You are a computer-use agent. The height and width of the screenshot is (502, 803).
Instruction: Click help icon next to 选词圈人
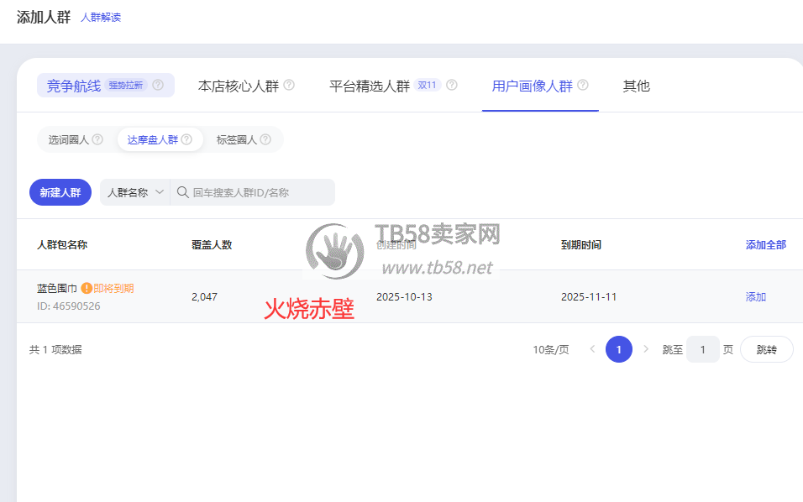pyautogui.click(x=97, y=140)
